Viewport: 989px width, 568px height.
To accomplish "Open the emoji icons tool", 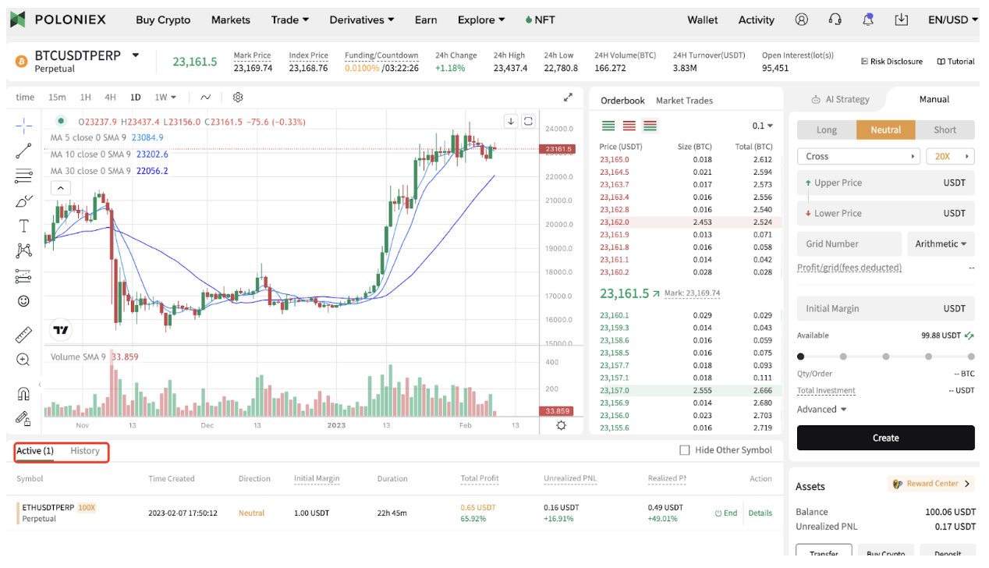I will 23,300.
